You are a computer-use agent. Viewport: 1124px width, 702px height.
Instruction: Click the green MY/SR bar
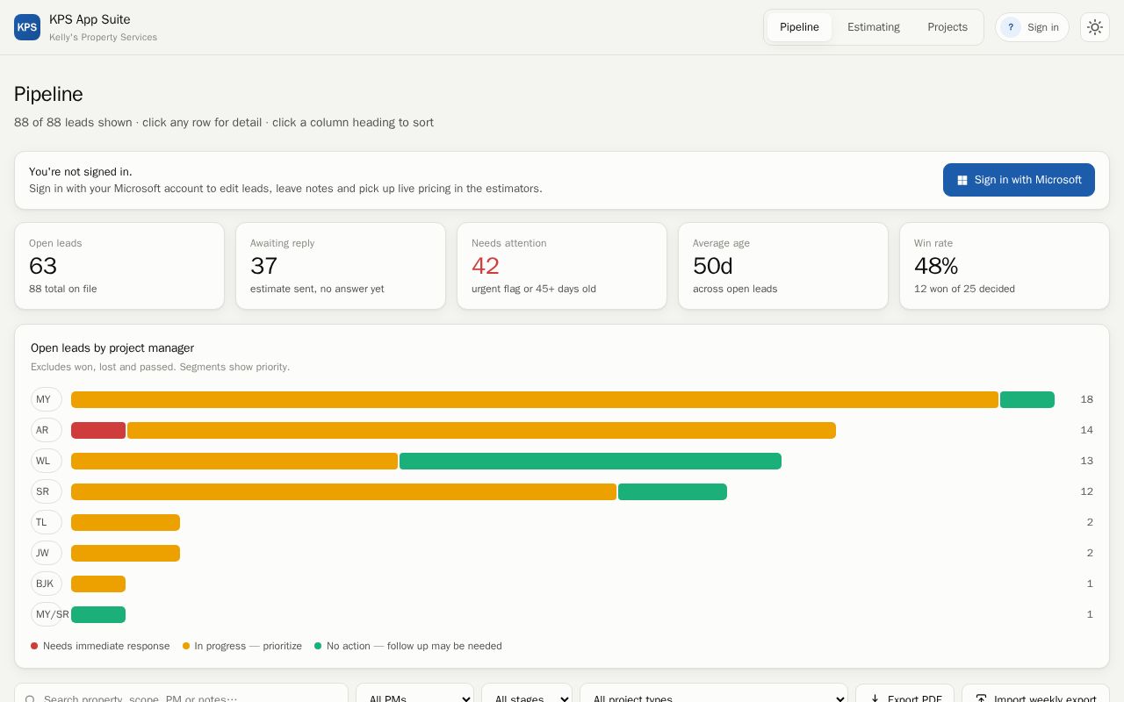(98, 614)
